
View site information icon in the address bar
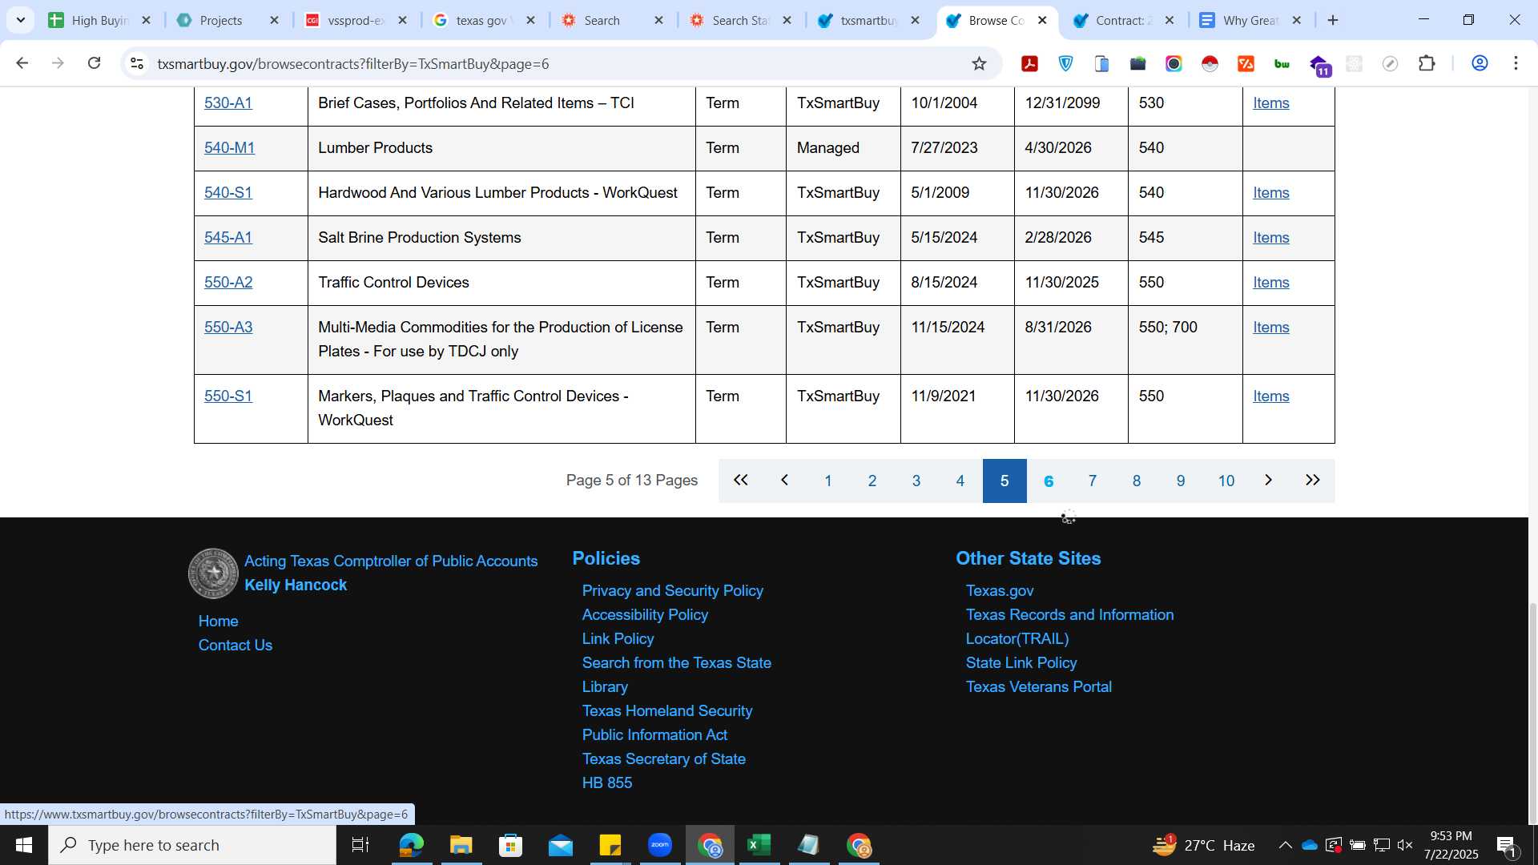(x=137, y=64)
